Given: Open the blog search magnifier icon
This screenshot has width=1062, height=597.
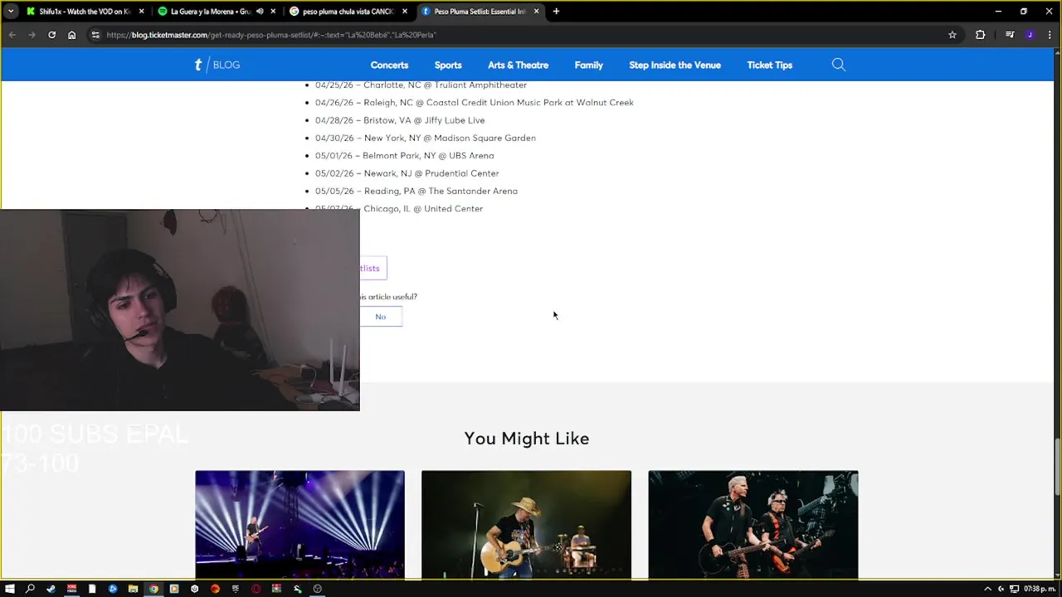Looking at the screenshot, I should click(x=838, y=65).
